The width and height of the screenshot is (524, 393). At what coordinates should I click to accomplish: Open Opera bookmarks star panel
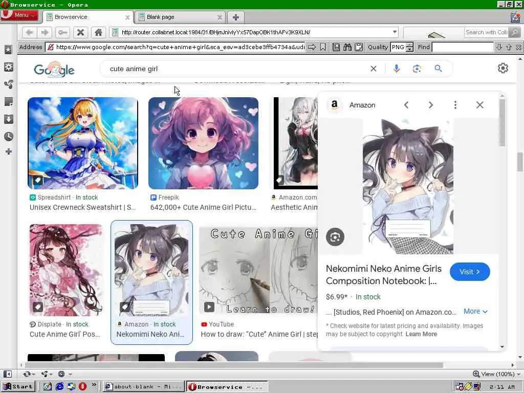tap(8, 50)
